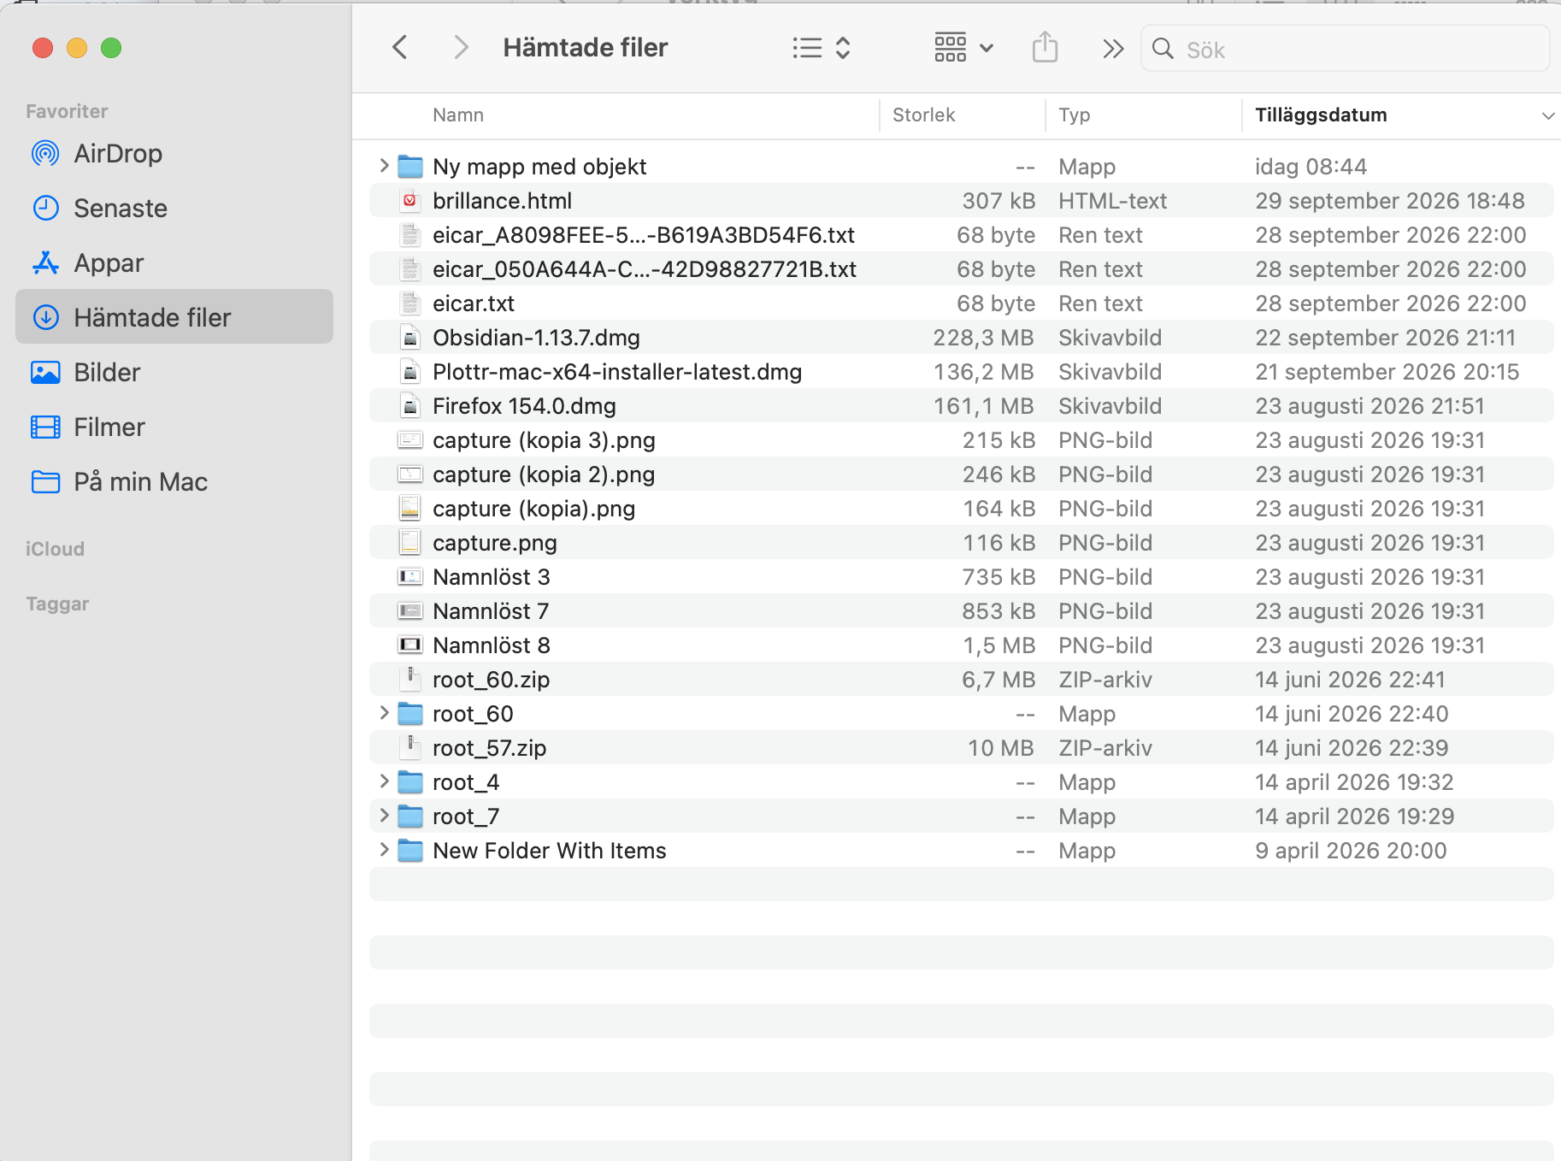Viewport: 1561px width, 1161px height.
Task: Sort by the Storlek column header
Action: tap(923, 115)
